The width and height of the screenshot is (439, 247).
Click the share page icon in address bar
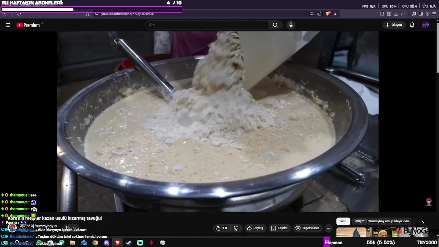(319, 14)
